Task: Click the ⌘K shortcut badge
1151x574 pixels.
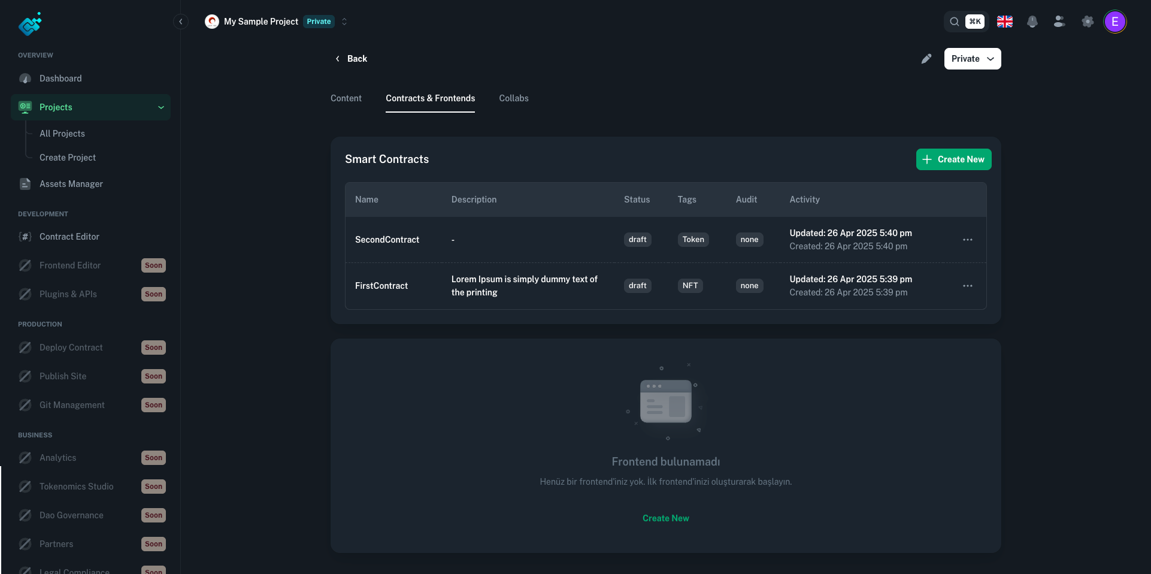Action: (x=975, y=22)
